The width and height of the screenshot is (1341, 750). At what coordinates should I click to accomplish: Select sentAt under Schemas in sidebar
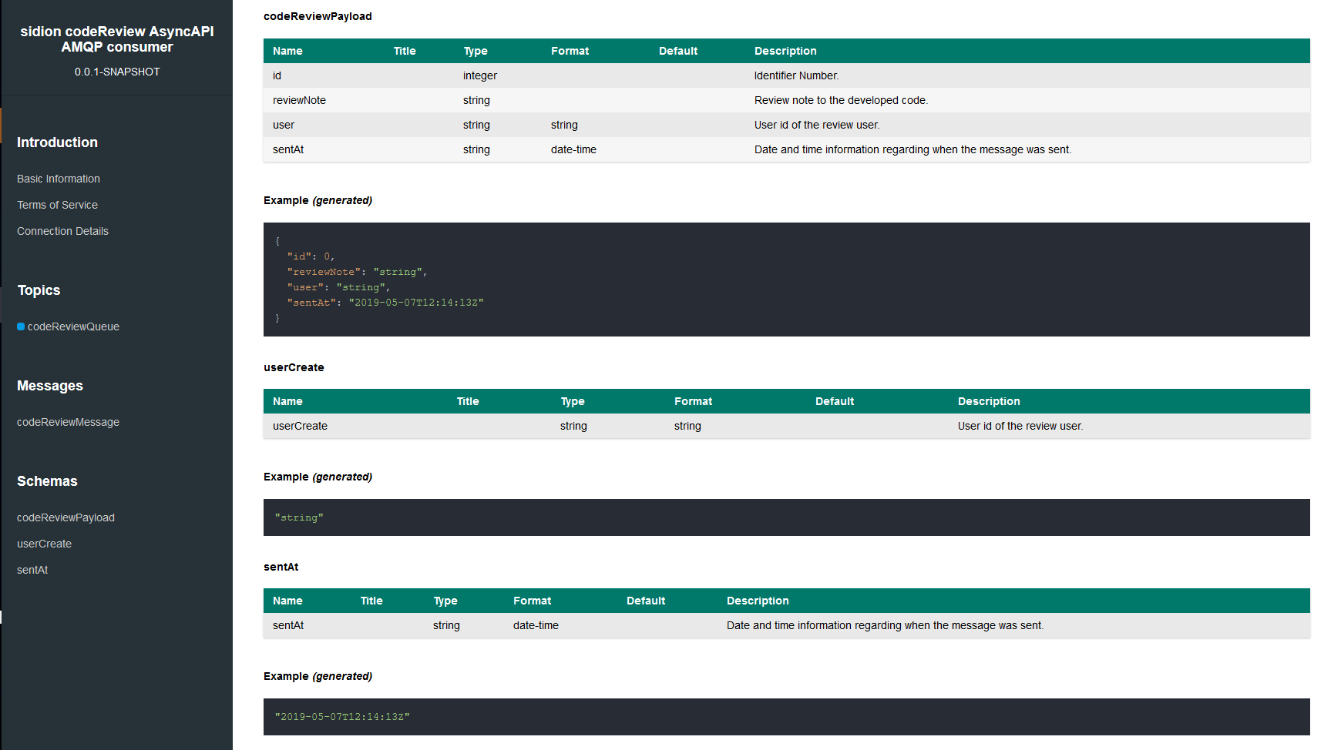32,570
